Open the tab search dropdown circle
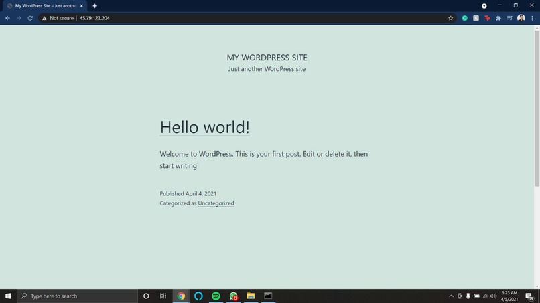 click(484, 6)
